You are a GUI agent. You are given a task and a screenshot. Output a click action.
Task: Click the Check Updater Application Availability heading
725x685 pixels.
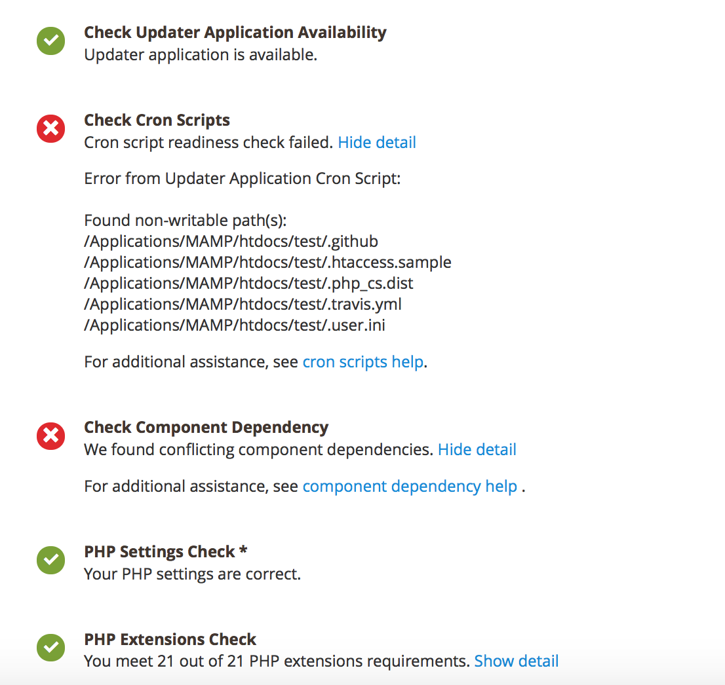pos(235,32)
